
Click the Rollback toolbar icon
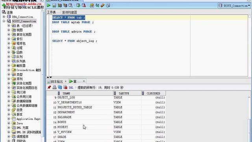84,5
